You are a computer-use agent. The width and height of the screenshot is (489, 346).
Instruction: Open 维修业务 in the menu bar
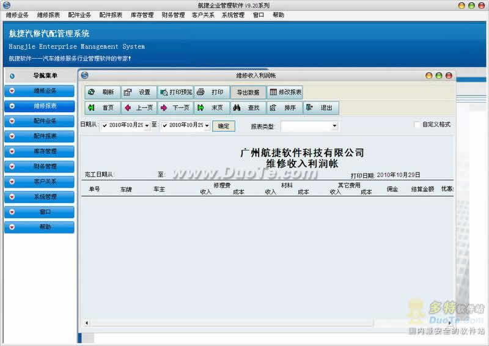coord(17,15)
